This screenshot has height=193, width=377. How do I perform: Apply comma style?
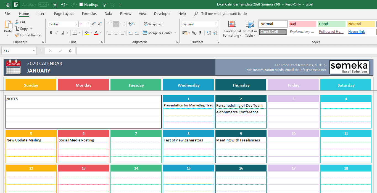coord(201,33)
